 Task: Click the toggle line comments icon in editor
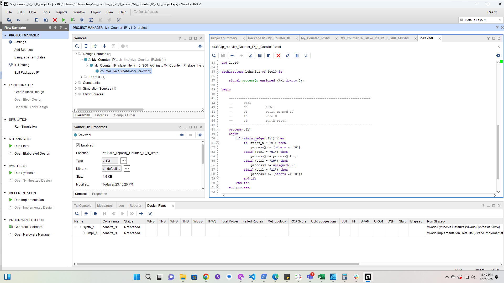pos(287,56)
